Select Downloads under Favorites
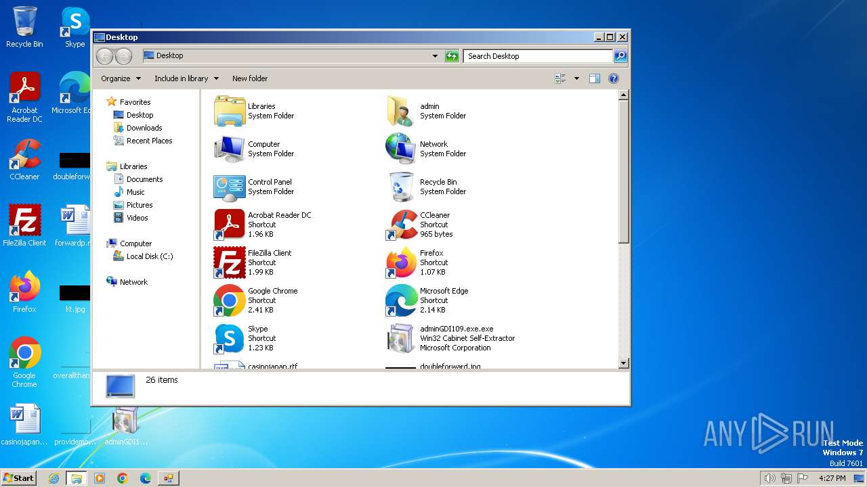Screen dimensions: 867x487 point(144,128)
